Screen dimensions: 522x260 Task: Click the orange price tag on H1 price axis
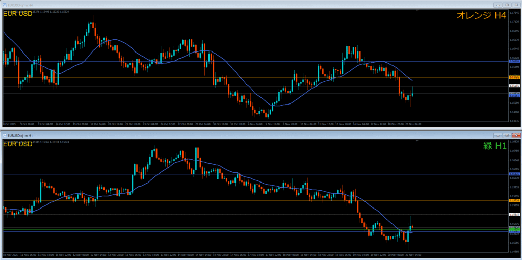(x=514, y=200)
